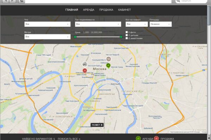Click the Р-Н ХАМОВНИКИ district label
This screenshot has height=140, width=211.
[x=61, y=117]
